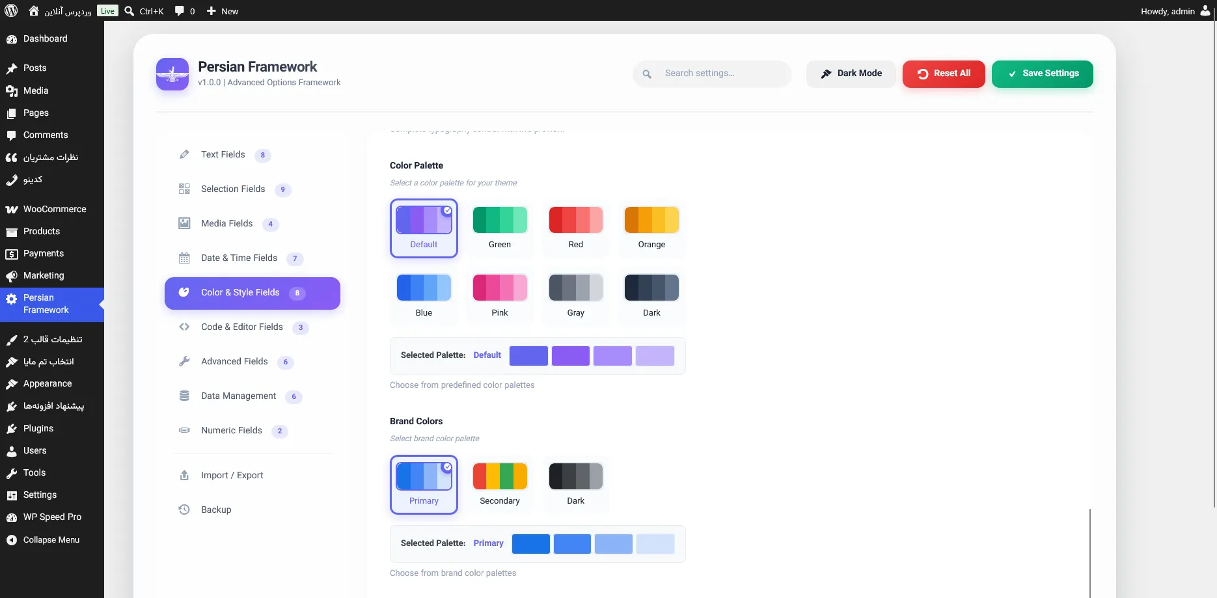Click the Backup history icon

[x=184, y=510]
